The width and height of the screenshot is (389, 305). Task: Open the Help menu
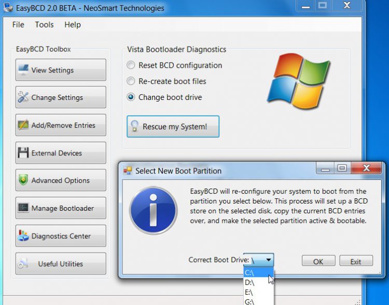coord(73,24)
